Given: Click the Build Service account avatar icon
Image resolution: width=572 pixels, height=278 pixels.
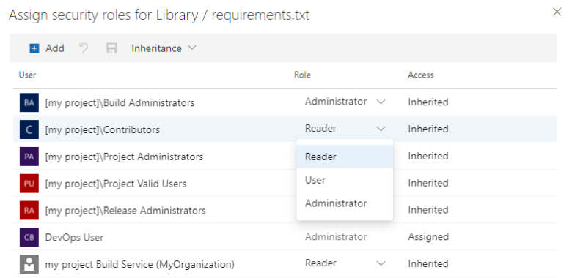Looking at the screenshot, I should coord(29,264).
